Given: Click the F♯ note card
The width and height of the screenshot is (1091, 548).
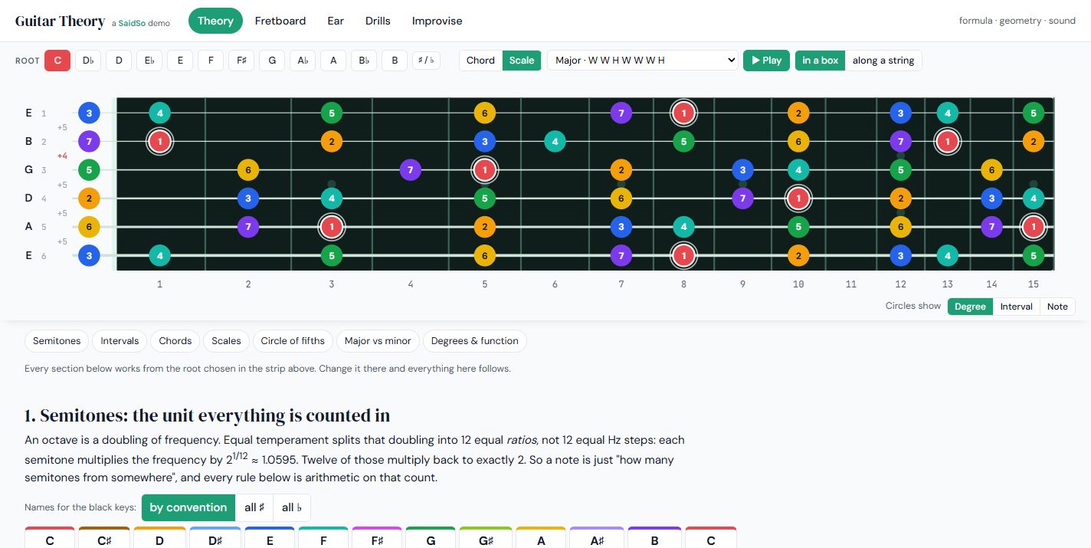Looking at the screenshot, I should (378, 538).
